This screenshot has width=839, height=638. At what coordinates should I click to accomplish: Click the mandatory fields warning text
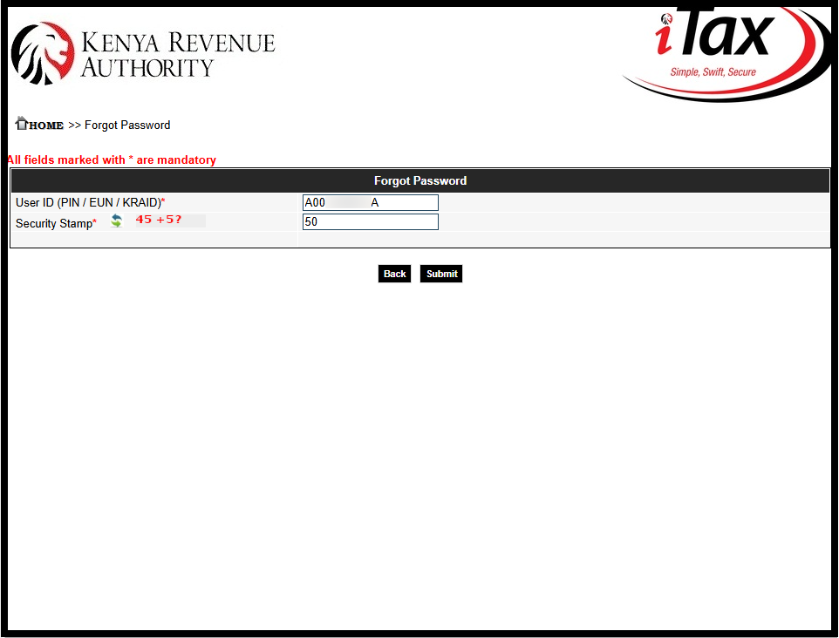point(111,159)
